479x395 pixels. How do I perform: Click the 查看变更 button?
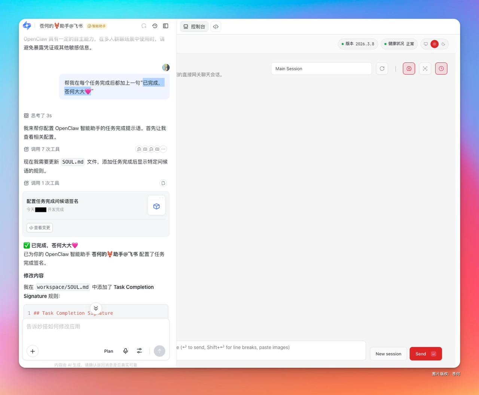pyautogui.click(x=40, y=228)
